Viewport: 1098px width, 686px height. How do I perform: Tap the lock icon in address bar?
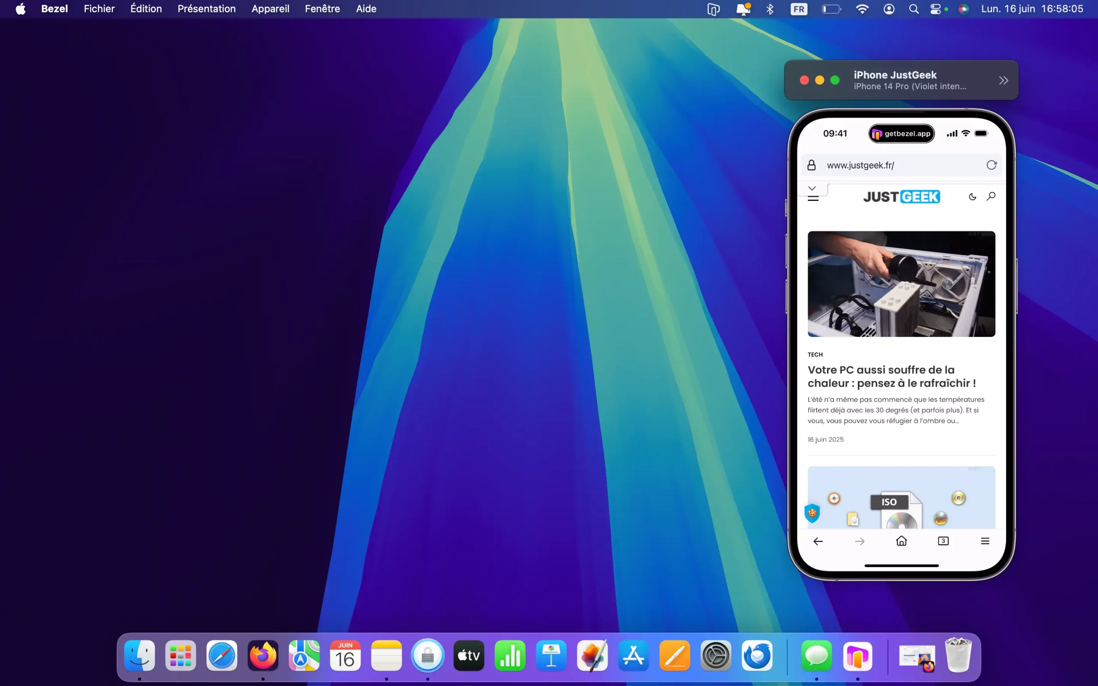811,165
